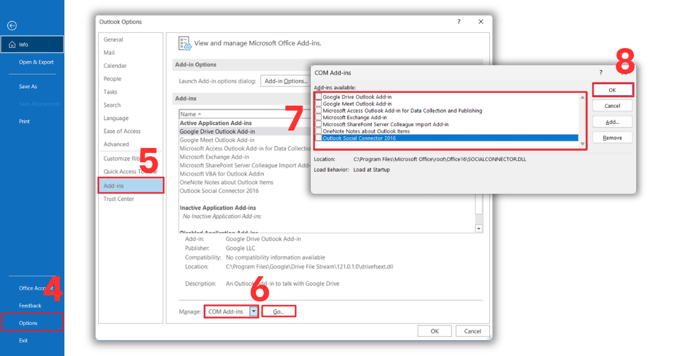Uncheck Microsoft Exchange Add-in checkbox

[x=319, y=118]
